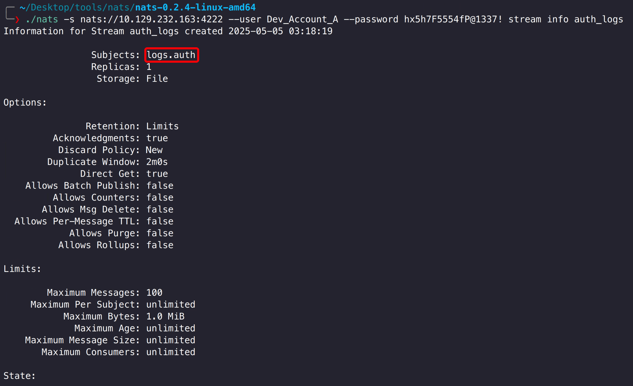Click the Maximum Messages value 100
633x386 pixels.
click(x=154, y=293)
